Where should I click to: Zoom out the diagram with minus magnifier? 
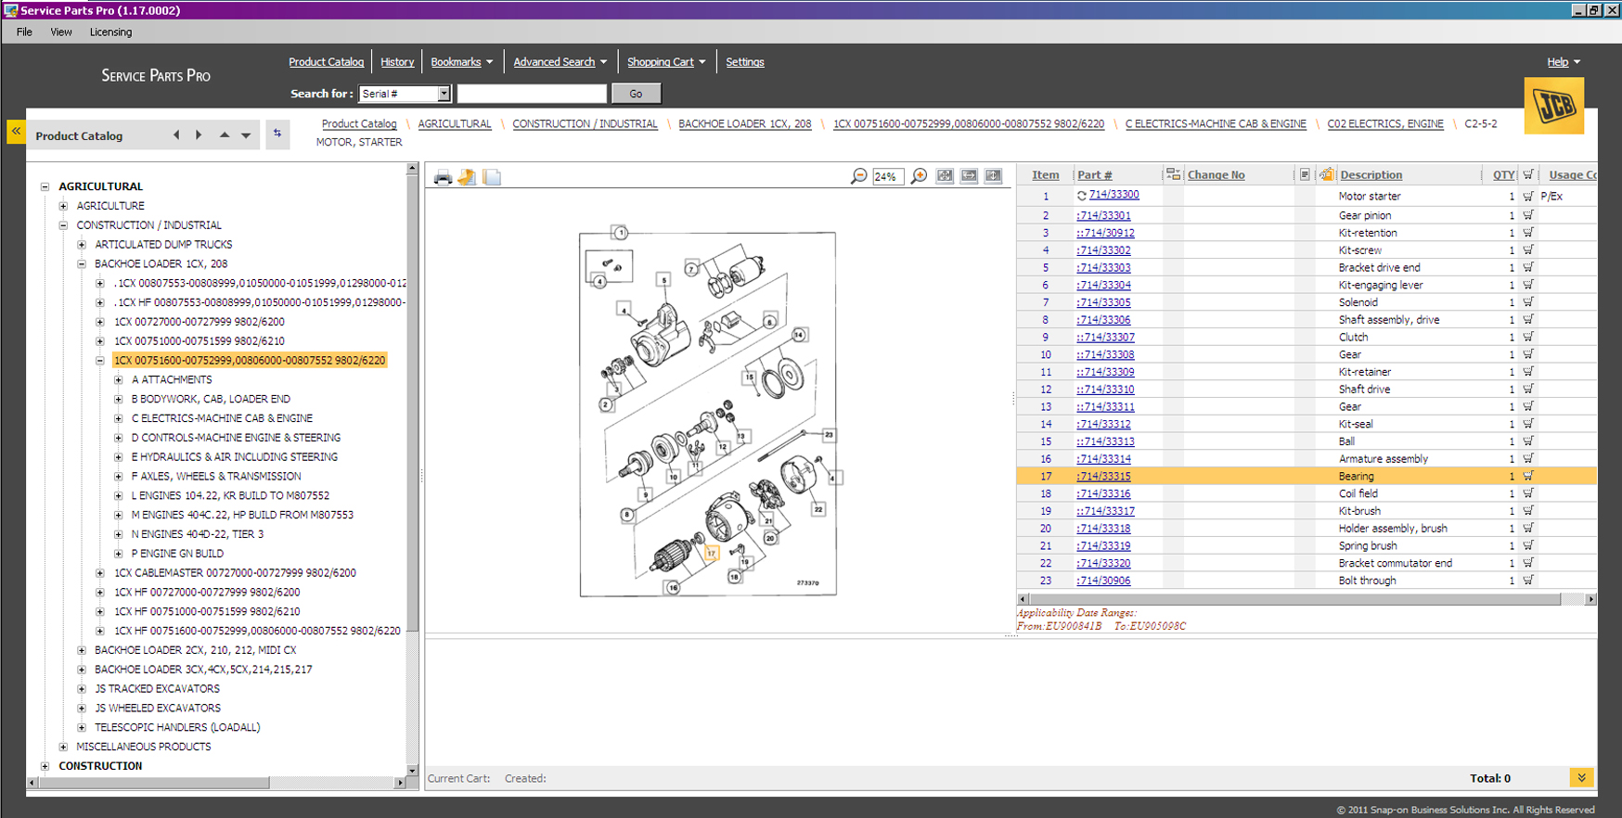(x=858, y=176)
